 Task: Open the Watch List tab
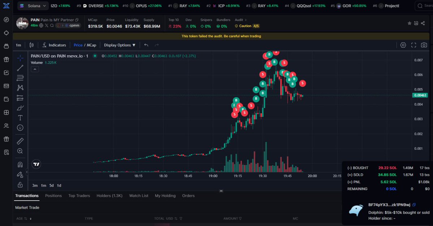pyautogui.click(x=139, y=196)
